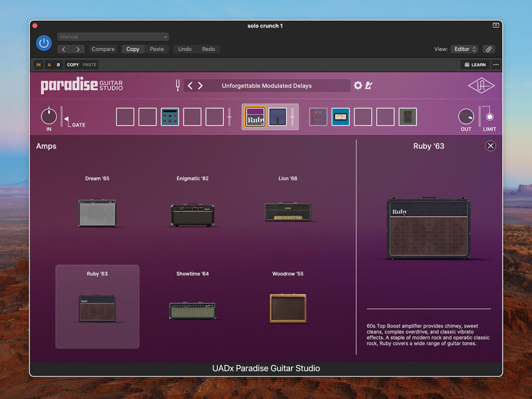Select the blue pedal in the third slot

170,117
